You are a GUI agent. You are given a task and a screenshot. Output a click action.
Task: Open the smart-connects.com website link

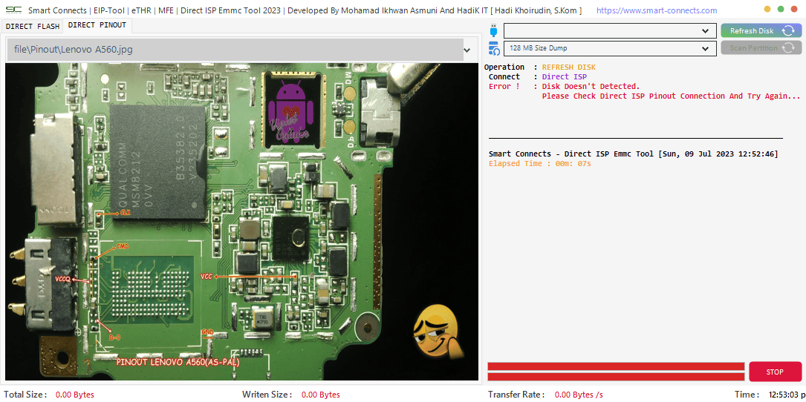pos(656,10)
